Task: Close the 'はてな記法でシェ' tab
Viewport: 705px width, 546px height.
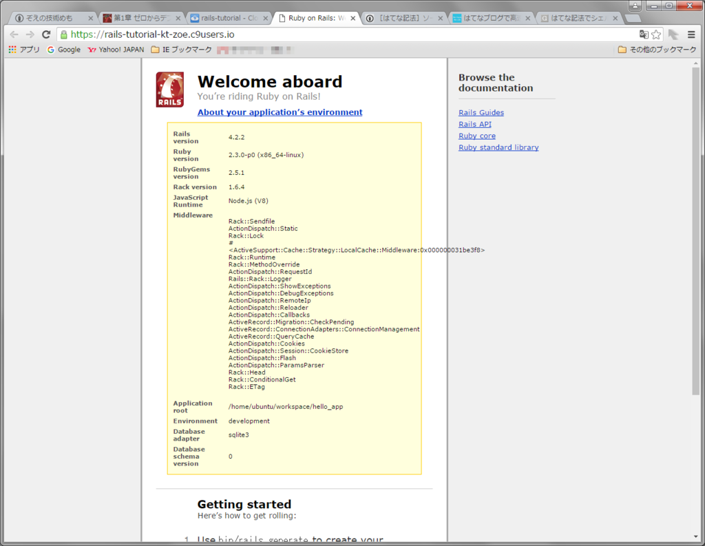Action: (x=615, y=19)
